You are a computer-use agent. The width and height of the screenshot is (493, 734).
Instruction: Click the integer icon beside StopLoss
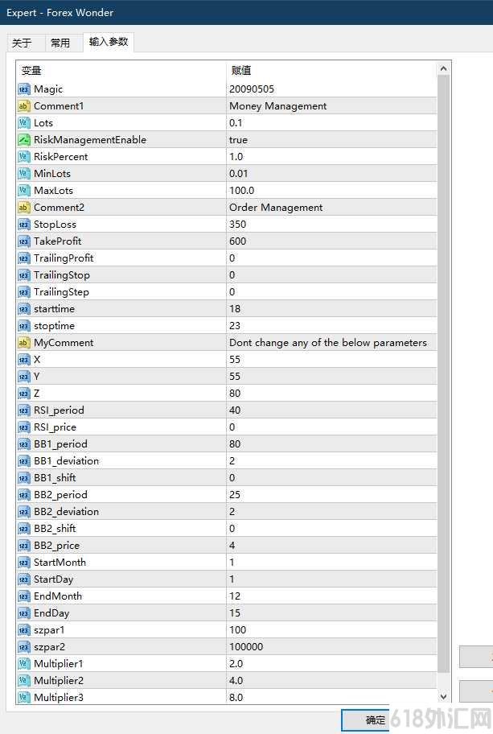24,225
